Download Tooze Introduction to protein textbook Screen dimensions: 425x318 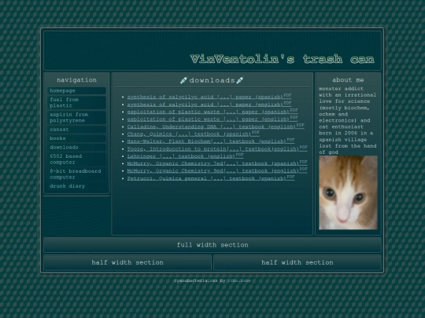217,148
